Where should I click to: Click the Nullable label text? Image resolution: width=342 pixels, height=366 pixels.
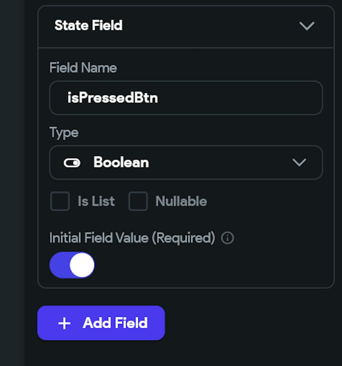click(x=181, y=201)
